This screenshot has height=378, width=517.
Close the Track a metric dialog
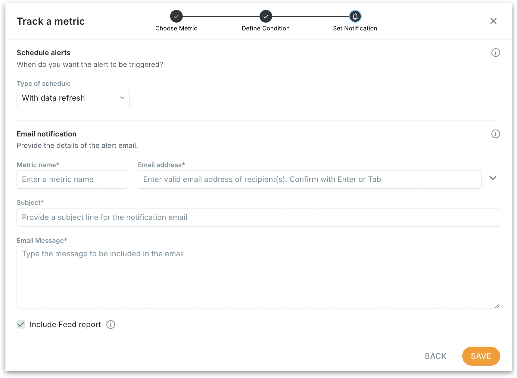pyautogui.click(x=493, y=21)
